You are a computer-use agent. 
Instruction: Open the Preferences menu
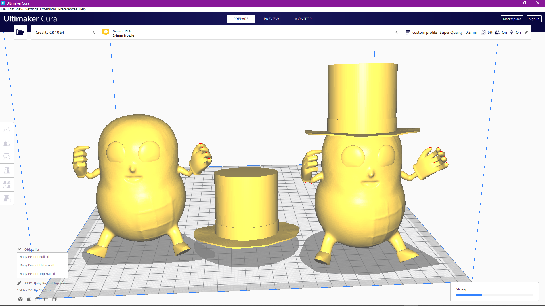point(68,9)
